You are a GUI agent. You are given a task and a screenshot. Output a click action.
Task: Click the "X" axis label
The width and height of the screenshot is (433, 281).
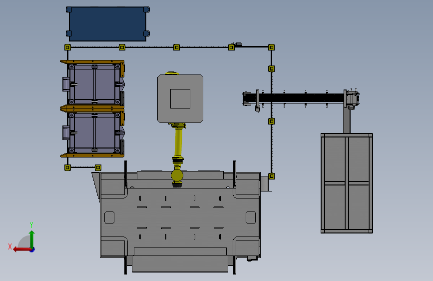(x=10, y=246)
